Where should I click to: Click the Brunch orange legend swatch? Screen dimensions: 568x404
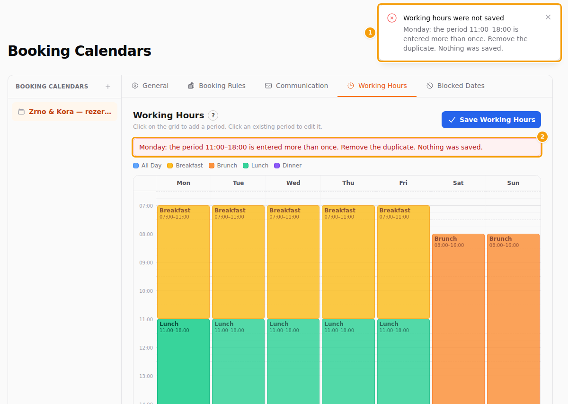(x=212, y=166)
